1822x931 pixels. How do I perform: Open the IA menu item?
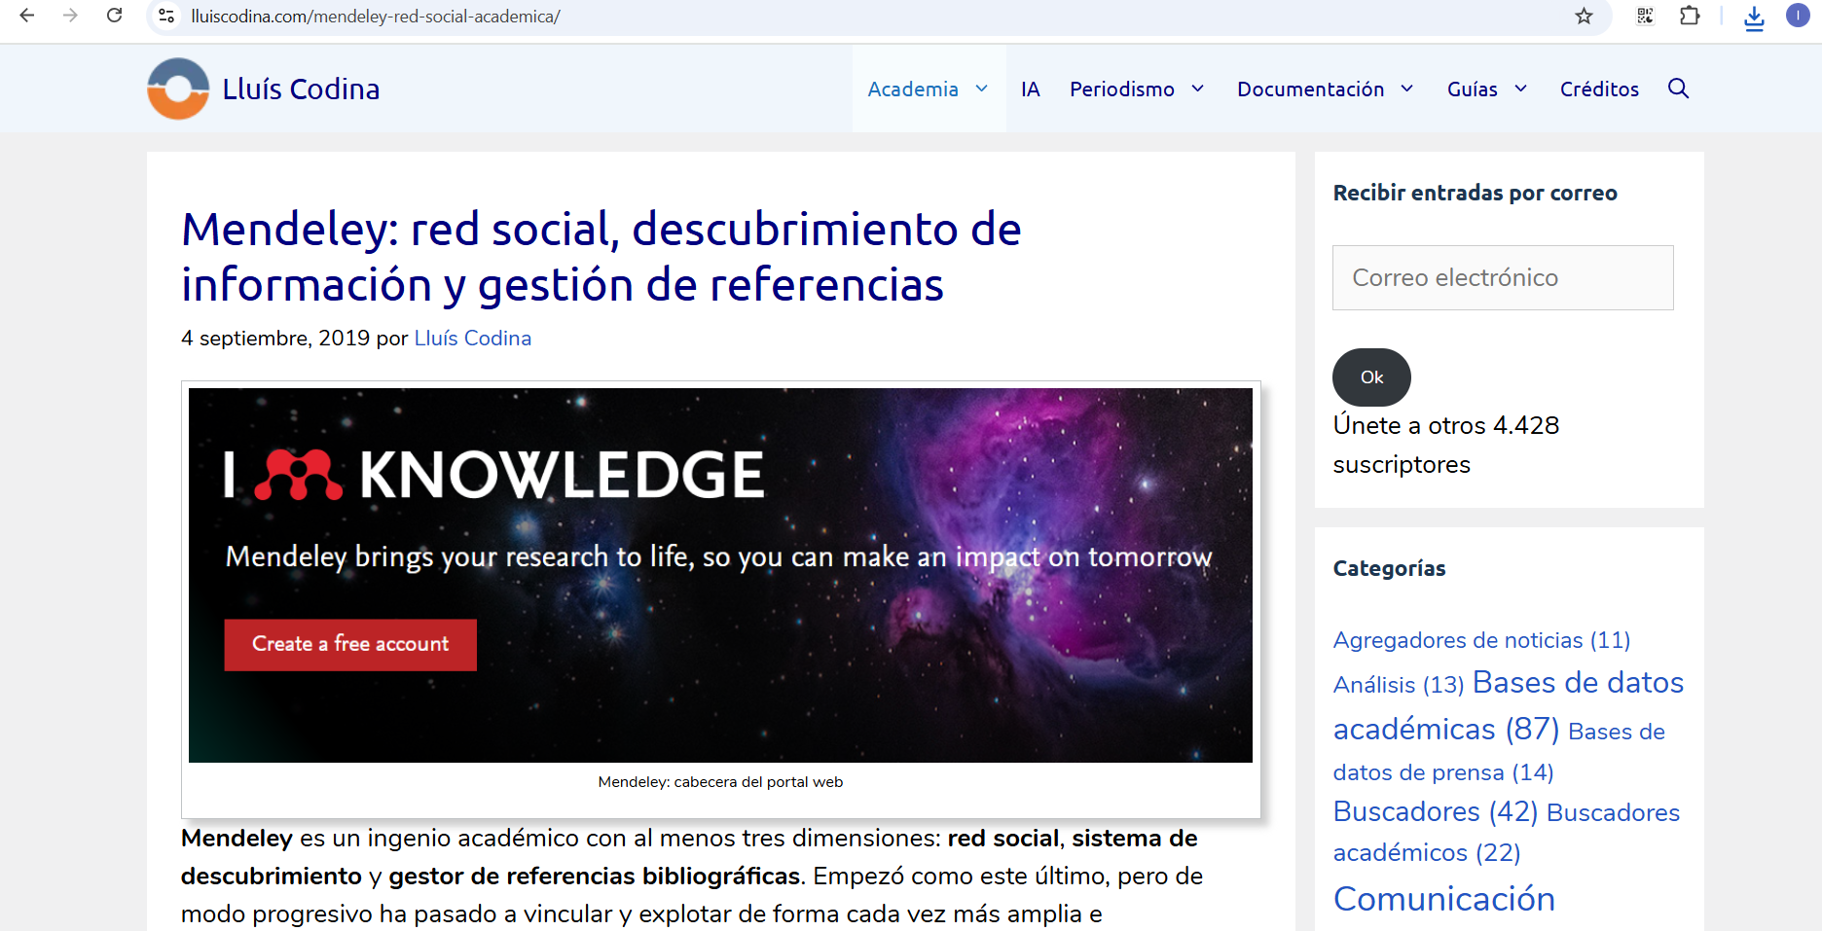coord(1030,89)
